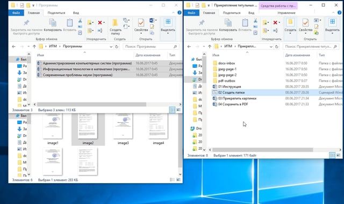344x204 pixels.
Task: Click Создать папку button in Программы window
Action: 116,27
